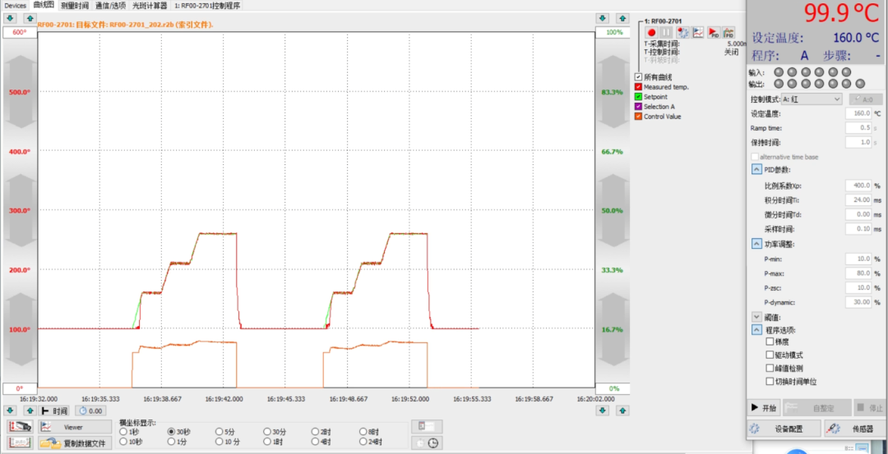Click bottom-left green down arrow under chart

pos(12,410)
